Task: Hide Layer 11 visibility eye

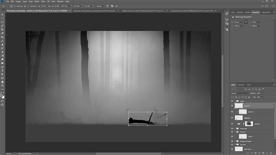Action: pos(232,112)
